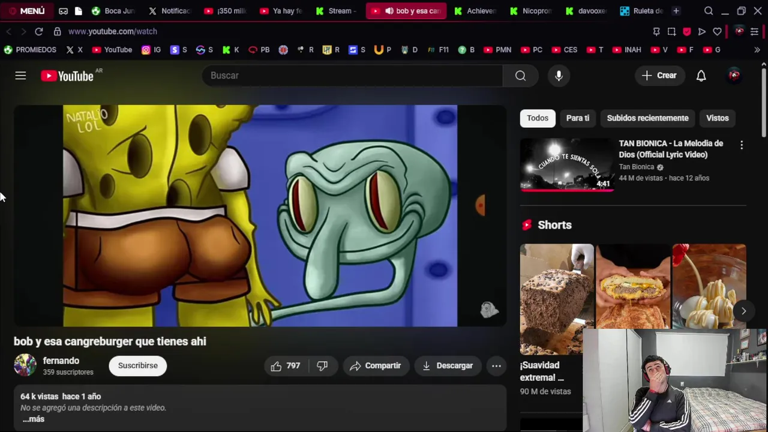Subscribe to fernando with Suscribirse
The image size is (768, 432).
137,365
